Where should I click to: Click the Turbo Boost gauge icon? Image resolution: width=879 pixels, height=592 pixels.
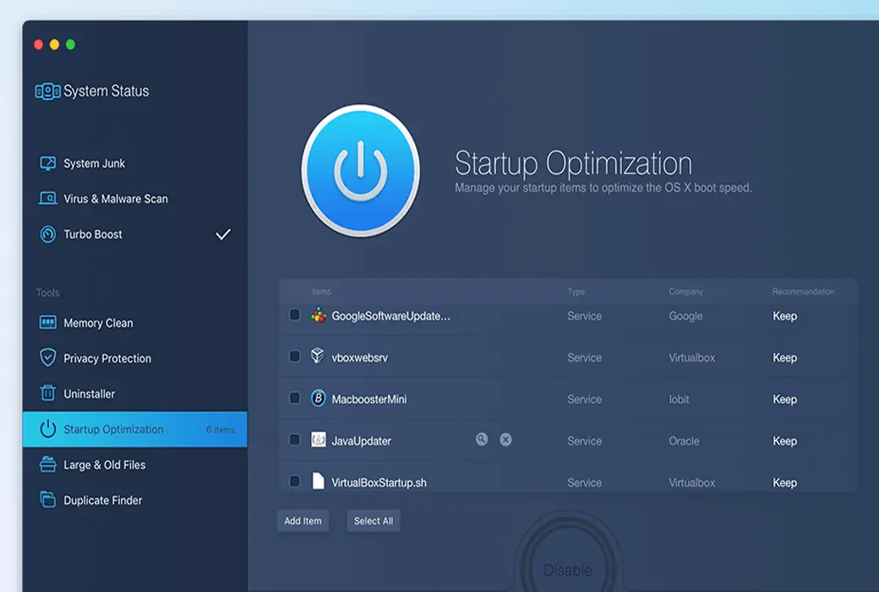click(47, 234)
